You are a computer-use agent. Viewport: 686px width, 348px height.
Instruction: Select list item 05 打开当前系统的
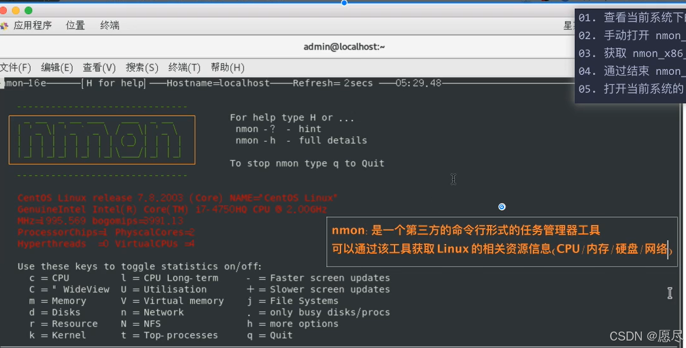coord(631,89)
